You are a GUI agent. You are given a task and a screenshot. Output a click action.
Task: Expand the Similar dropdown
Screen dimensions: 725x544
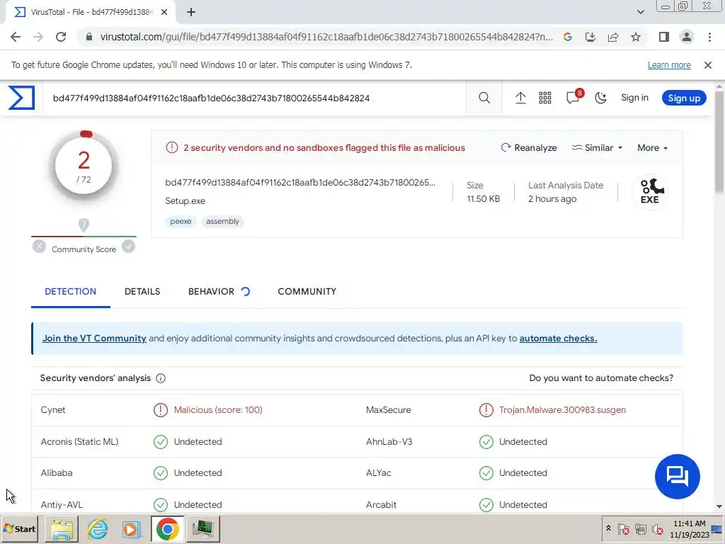[x=597, y=148]
